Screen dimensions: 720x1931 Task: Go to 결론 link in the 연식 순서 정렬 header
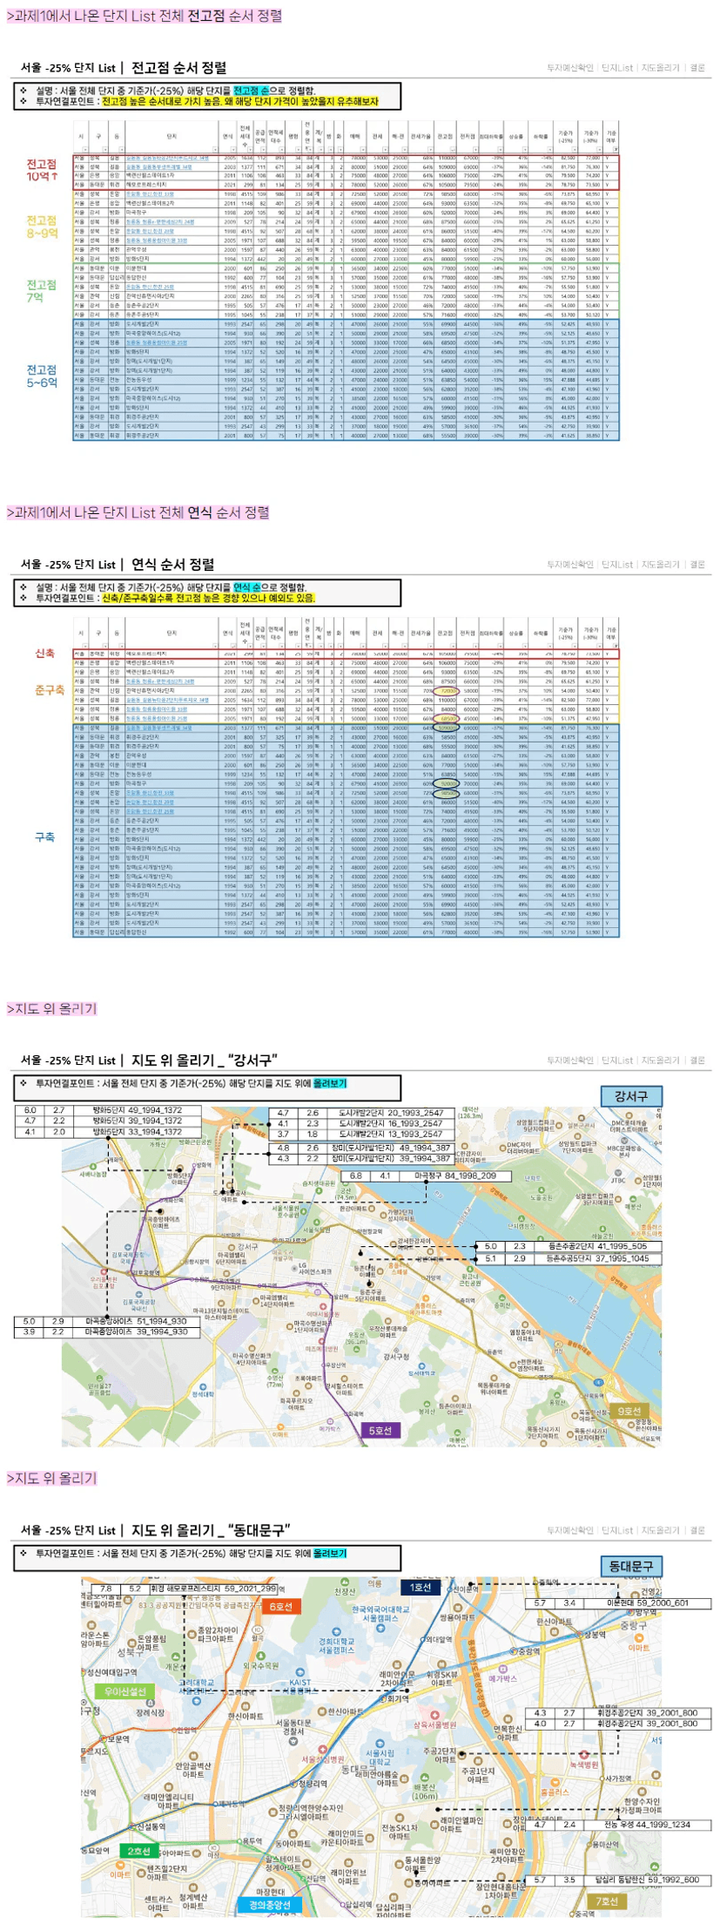coord(697,565)
